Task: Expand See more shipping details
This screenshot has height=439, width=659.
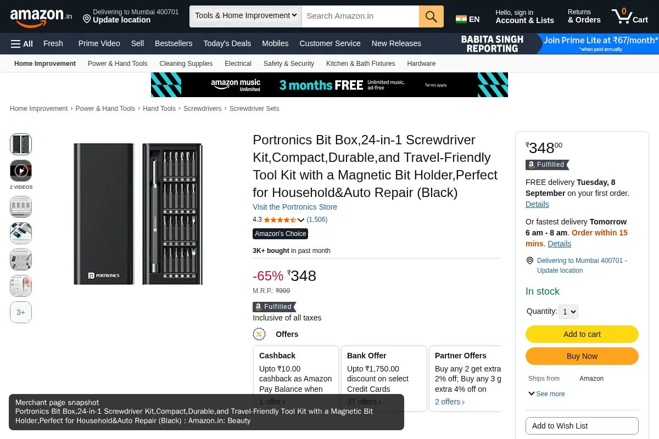Action: click(x=546, y=394)
